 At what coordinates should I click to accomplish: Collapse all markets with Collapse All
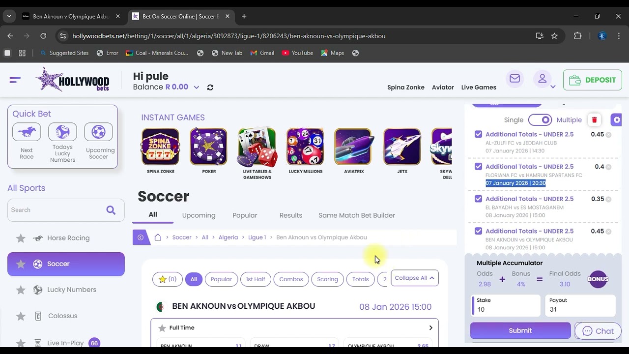pos(414,278)
